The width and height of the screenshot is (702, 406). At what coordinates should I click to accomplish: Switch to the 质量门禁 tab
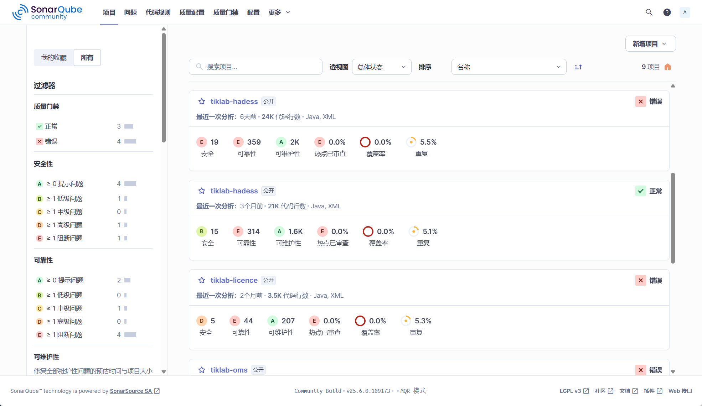(x=225, y=12)
